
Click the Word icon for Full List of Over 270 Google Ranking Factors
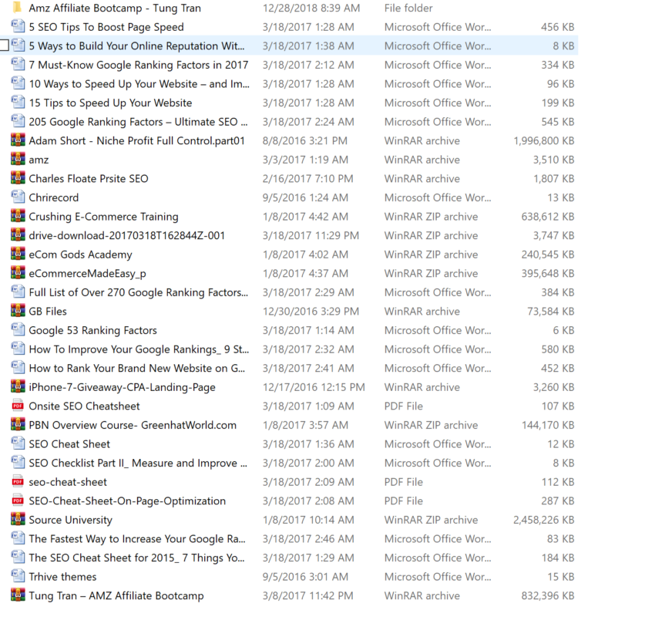tap(18, 292)
